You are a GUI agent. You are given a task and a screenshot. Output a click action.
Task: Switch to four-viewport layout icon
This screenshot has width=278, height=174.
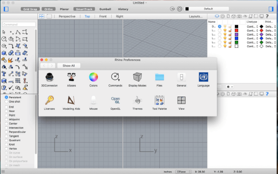click(42, 16)
